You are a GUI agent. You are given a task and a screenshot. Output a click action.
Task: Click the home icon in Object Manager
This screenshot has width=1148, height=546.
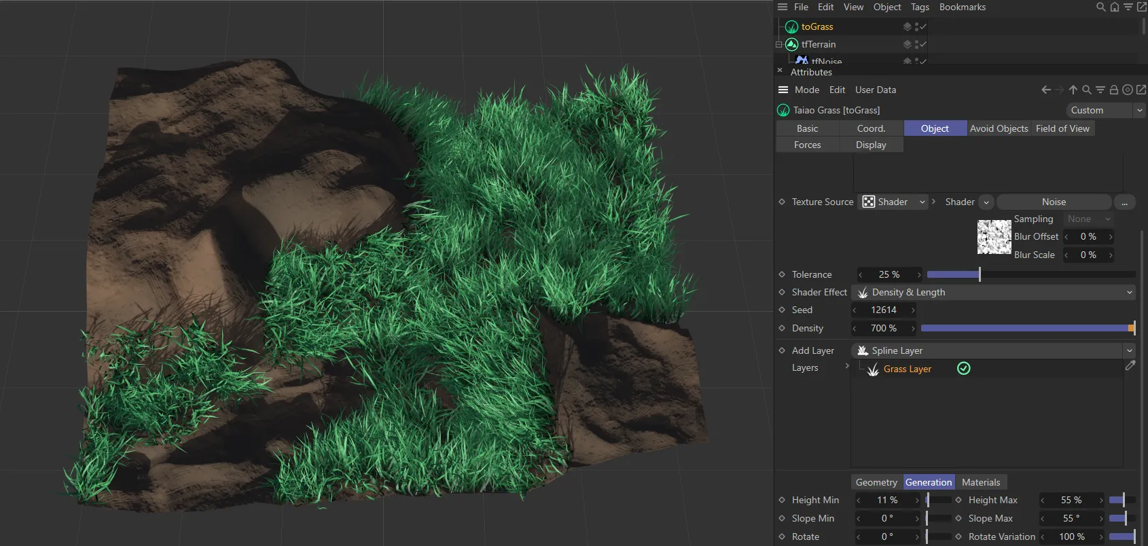click(1114, 7)
